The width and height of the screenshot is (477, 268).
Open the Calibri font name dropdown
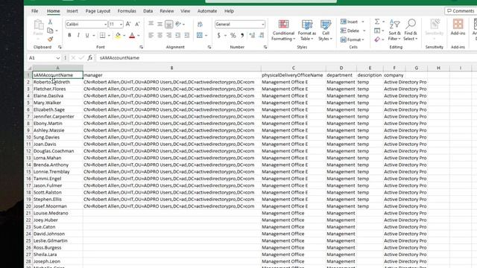coord(106,25)
